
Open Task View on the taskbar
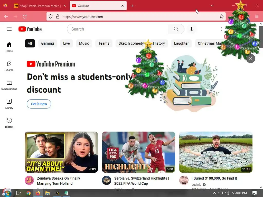18,193
